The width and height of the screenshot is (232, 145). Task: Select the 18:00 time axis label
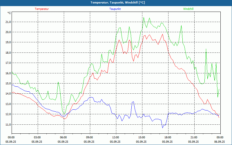(168, 137)
